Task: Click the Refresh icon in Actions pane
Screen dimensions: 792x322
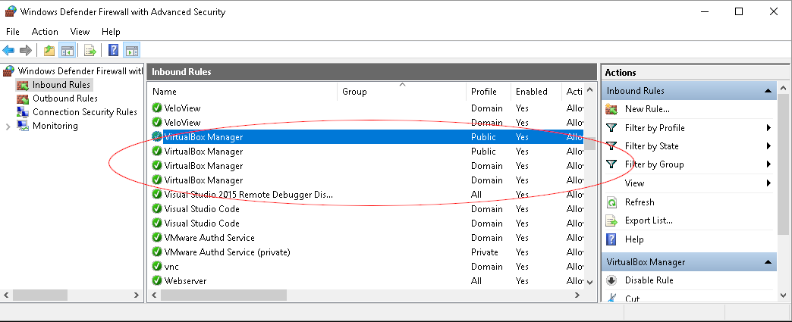Action: pos(611,202)
